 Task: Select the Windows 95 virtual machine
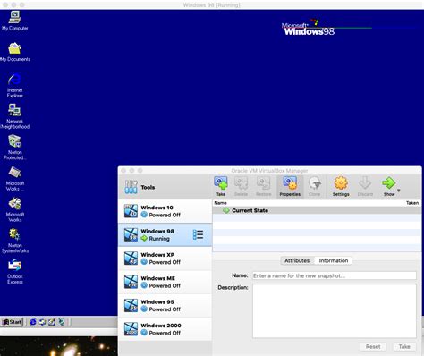pos(165,305)
